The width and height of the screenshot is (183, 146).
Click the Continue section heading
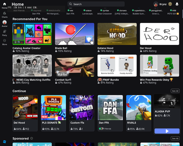click(x=19, y=91)
